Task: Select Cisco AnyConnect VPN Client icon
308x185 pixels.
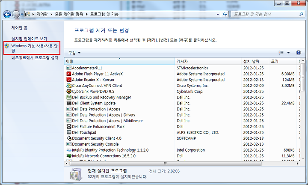Action: coord(69,86)
